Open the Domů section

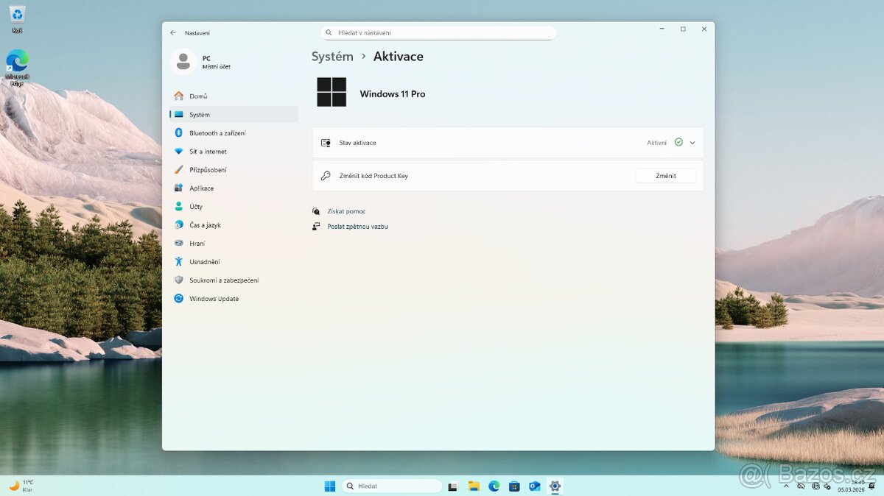click(x=197, y=96)
